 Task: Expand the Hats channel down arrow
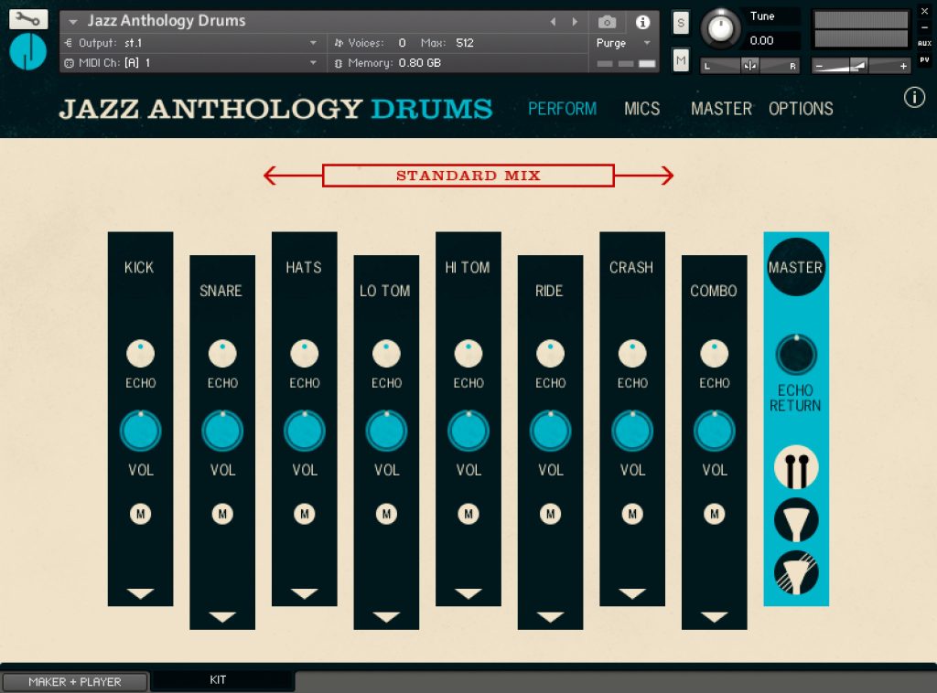pos(304,593)
